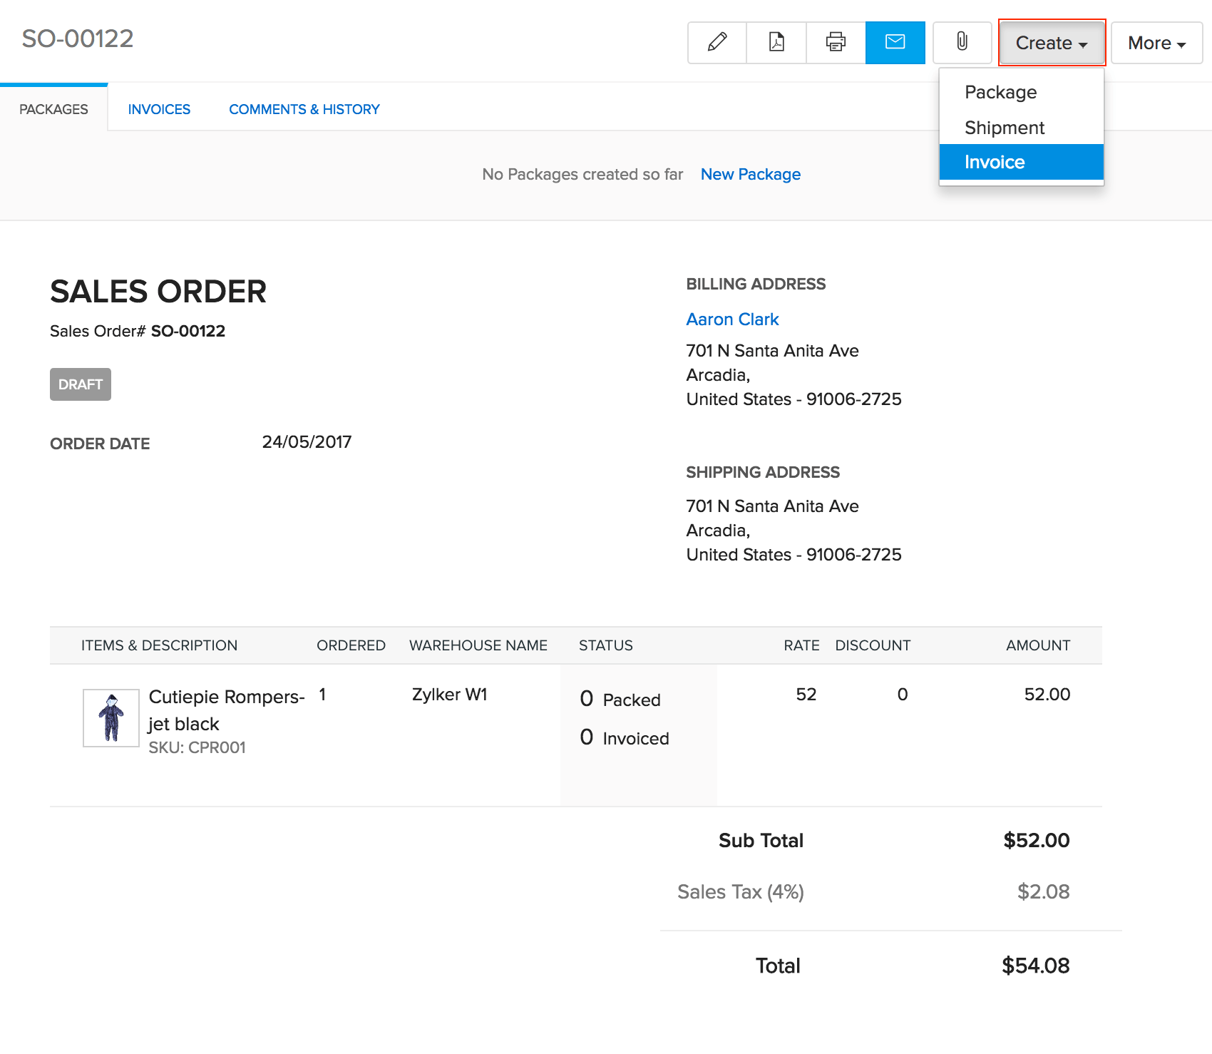Screen dimensions: 1212x1054
Task: Click the New Package link
Action: [x=750, y=174]
